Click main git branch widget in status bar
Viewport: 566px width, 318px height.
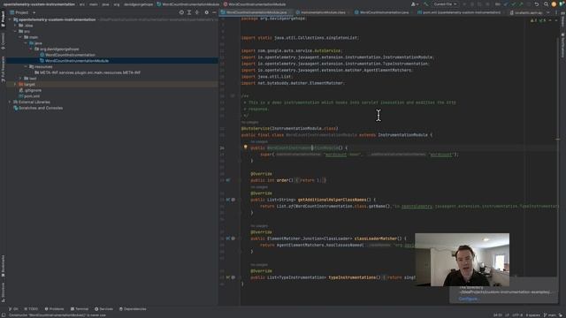click(x=550, y=315)
